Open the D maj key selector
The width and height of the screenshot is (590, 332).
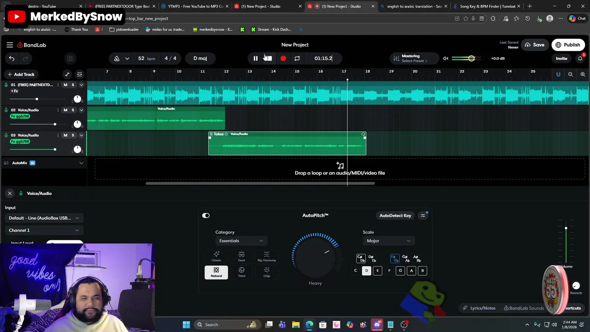(200, 58)
